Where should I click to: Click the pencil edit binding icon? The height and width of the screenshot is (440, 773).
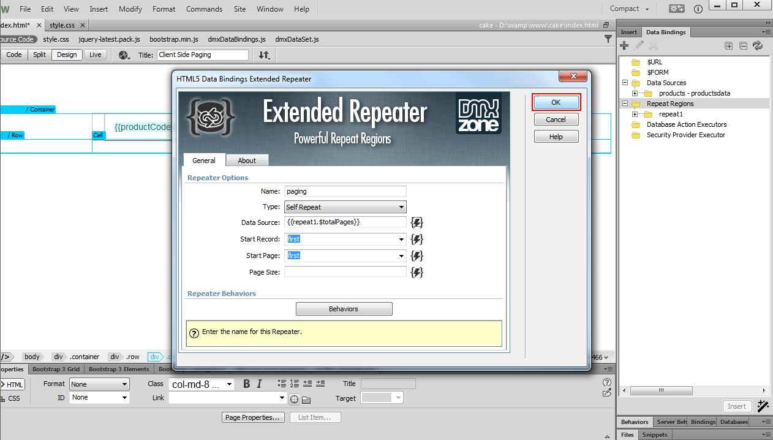pos(639,45)
